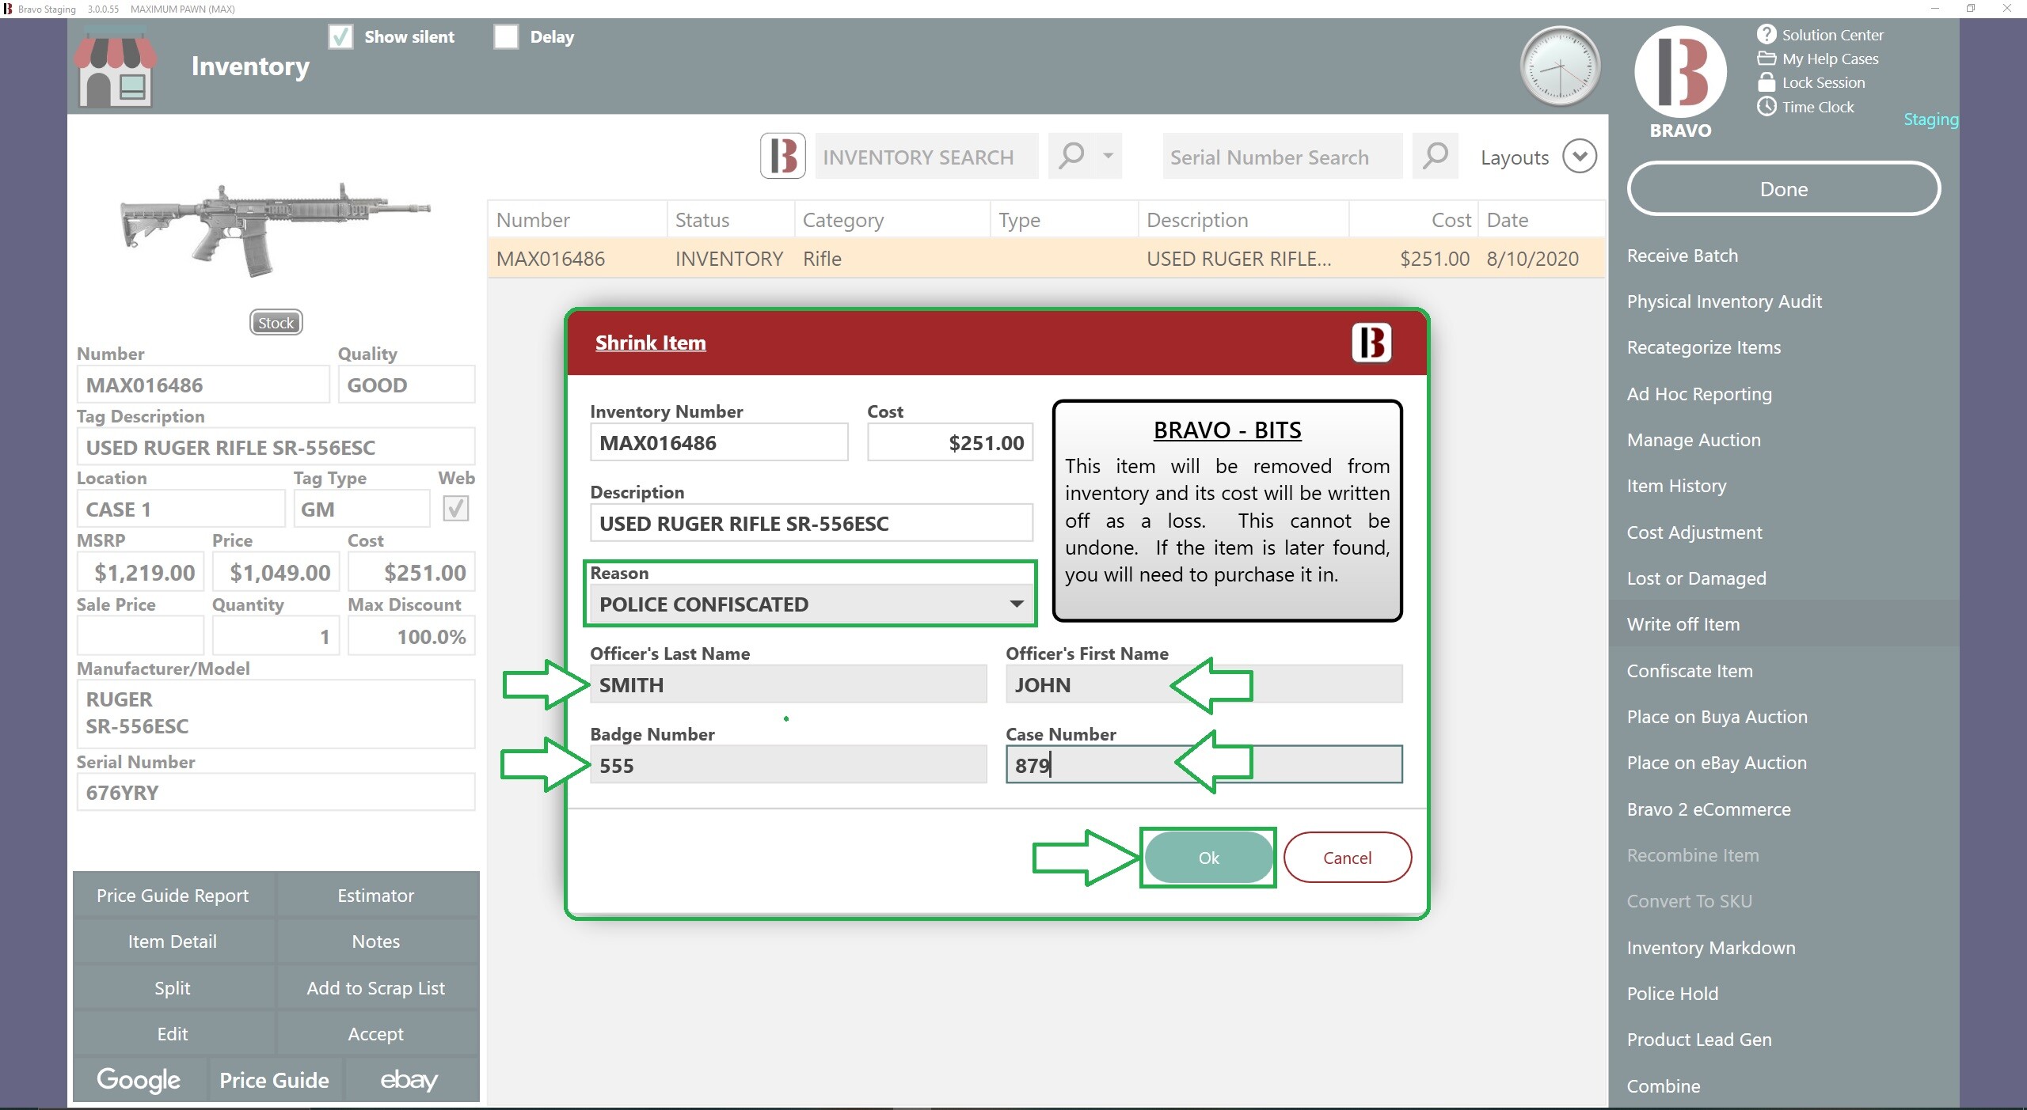Expand the Layouts chevron

click(1579, 156)
